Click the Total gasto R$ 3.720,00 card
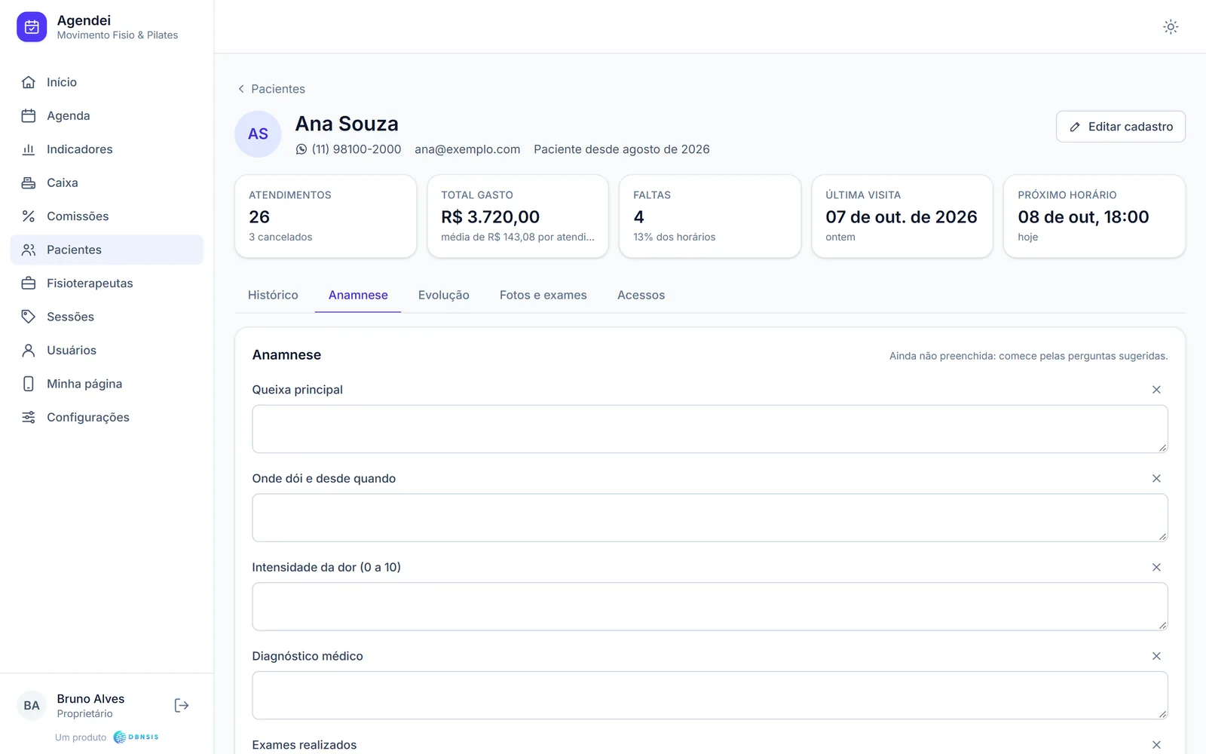 [518, 216]
